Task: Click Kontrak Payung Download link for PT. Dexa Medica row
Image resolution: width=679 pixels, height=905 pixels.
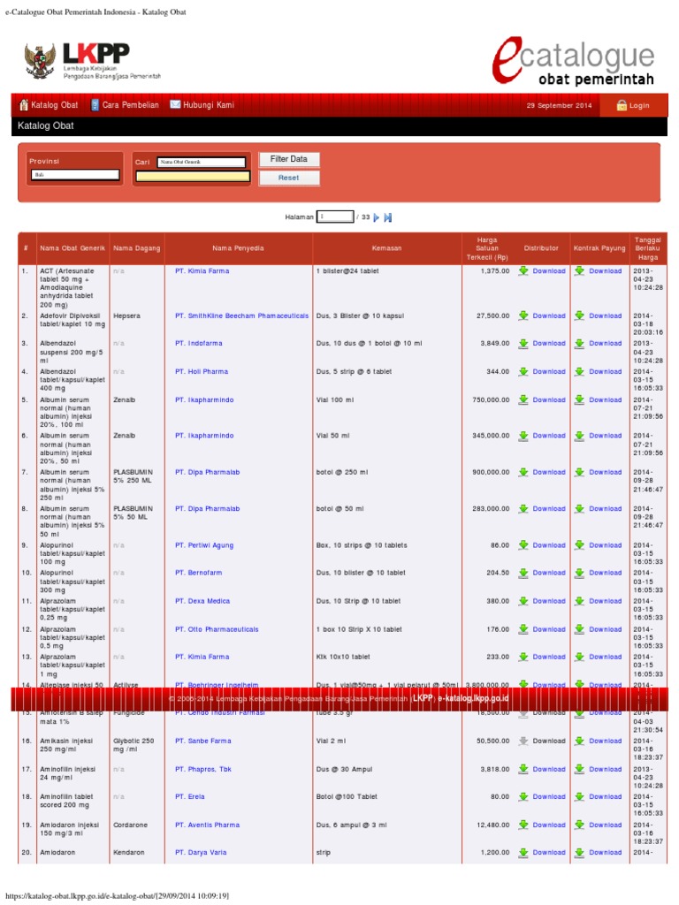Action: 605,601
